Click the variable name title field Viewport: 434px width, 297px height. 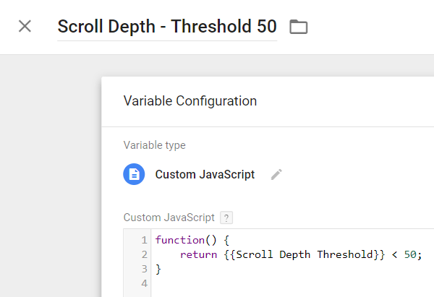tap(166, 27)
